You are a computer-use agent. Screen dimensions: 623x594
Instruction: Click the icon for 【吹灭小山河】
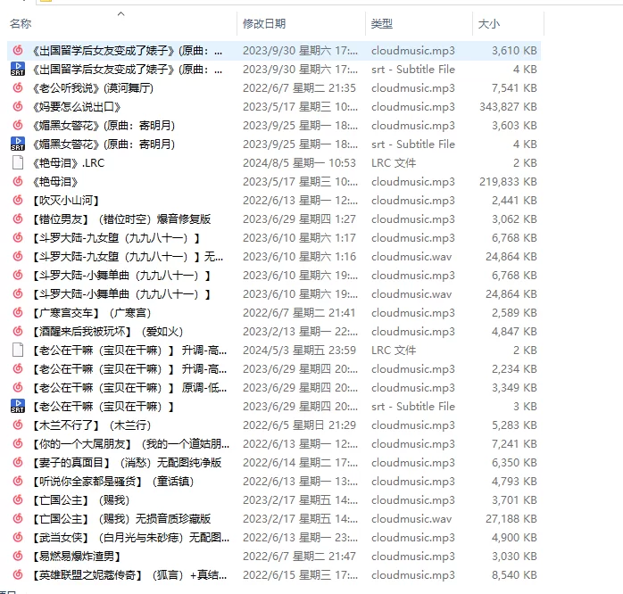18,200
